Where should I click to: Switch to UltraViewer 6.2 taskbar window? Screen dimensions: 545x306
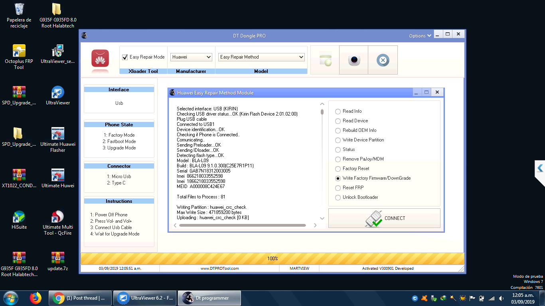[x=145, y=298]
